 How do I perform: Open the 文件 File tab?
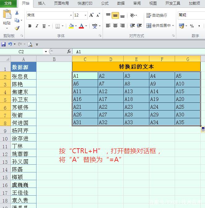click(x=8, y=3)
